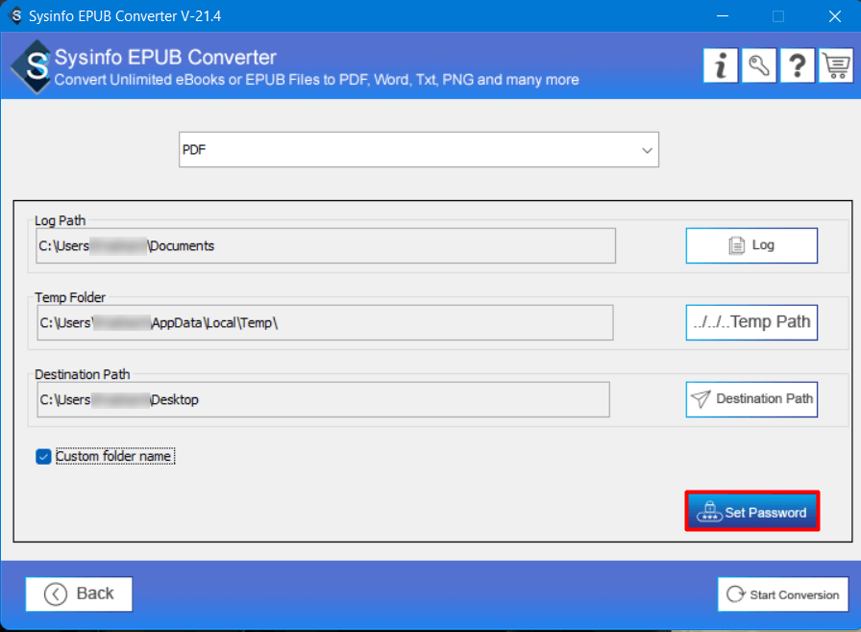Uncheck Custom folder name checkbox
The height and width of the screenshot is (632, 861).
click(x=43, y=457)
